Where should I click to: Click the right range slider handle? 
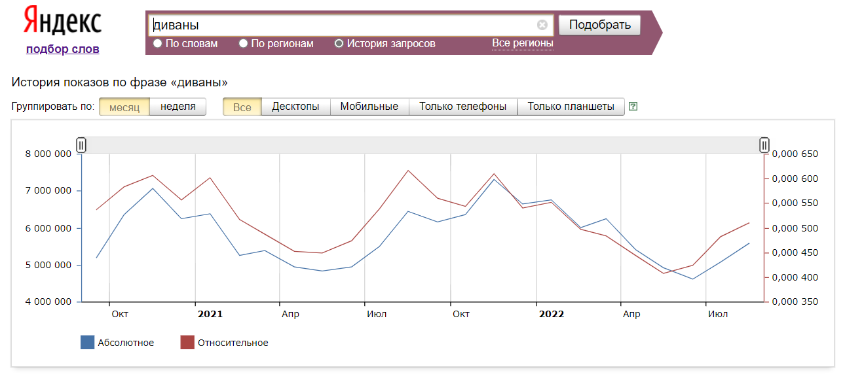pyautogui.click(x=764, y=145)
